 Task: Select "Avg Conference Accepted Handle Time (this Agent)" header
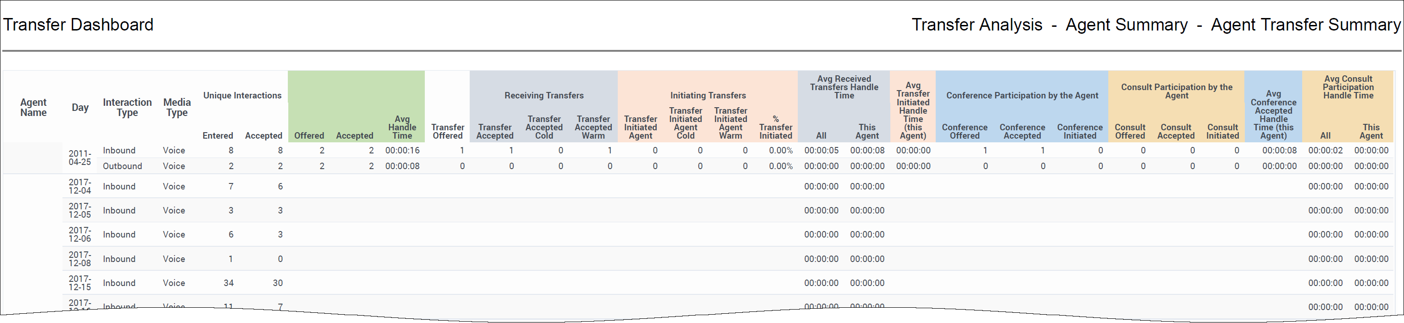(x=1274, y=115)
